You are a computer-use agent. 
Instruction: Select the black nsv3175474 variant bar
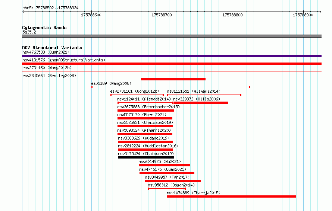click(x=146, y=157)
